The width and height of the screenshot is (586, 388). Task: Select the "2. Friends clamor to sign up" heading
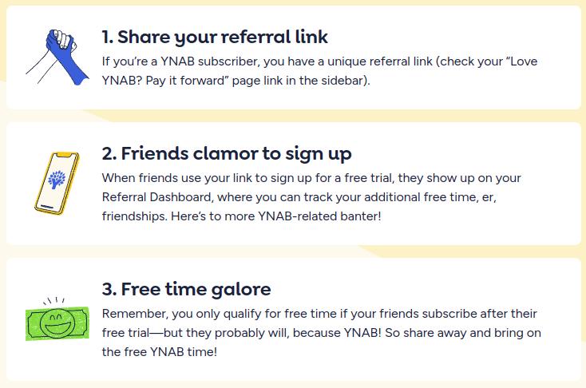pyautogui.click(x=227, y=152)
